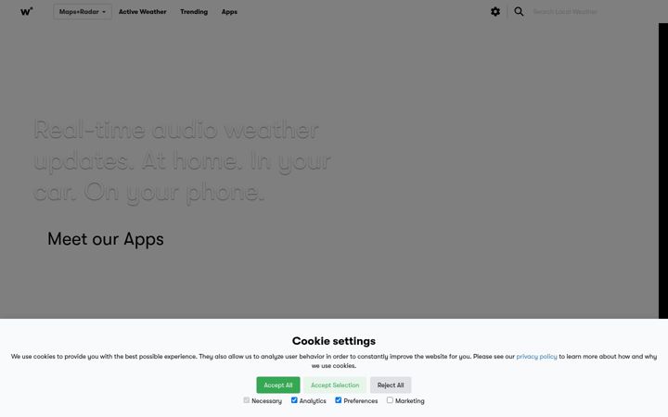Click the Accept All button
This screenshot has height=417, width=668.
point(278,385)
